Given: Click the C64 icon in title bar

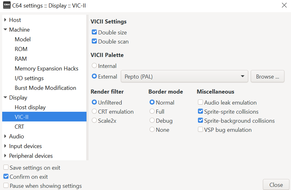Looking at the screenshot, I should point(7,5).
